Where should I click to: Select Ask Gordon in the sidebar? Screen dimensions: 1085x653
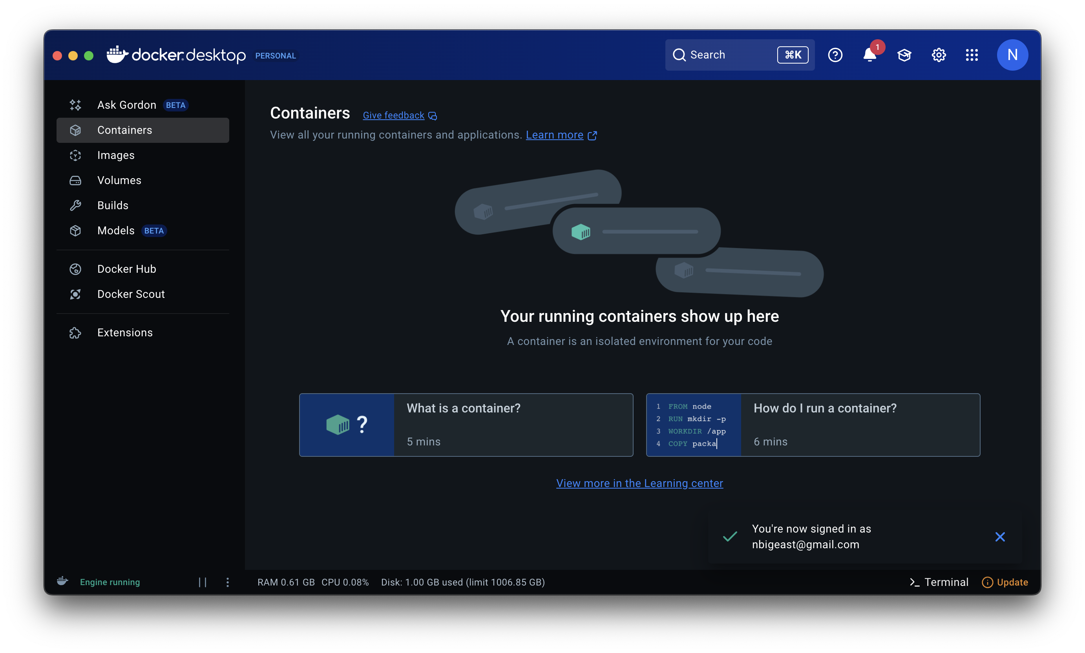pyautogui.click(x=142, y=105)
